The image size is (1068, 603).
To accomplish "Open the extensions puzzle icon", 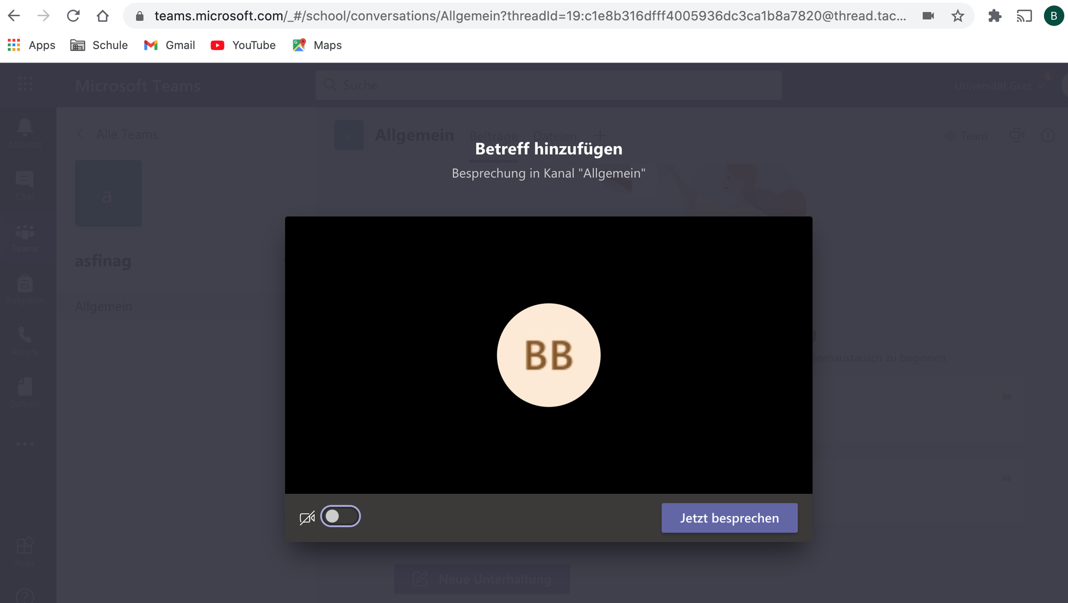I will [994, 16].
